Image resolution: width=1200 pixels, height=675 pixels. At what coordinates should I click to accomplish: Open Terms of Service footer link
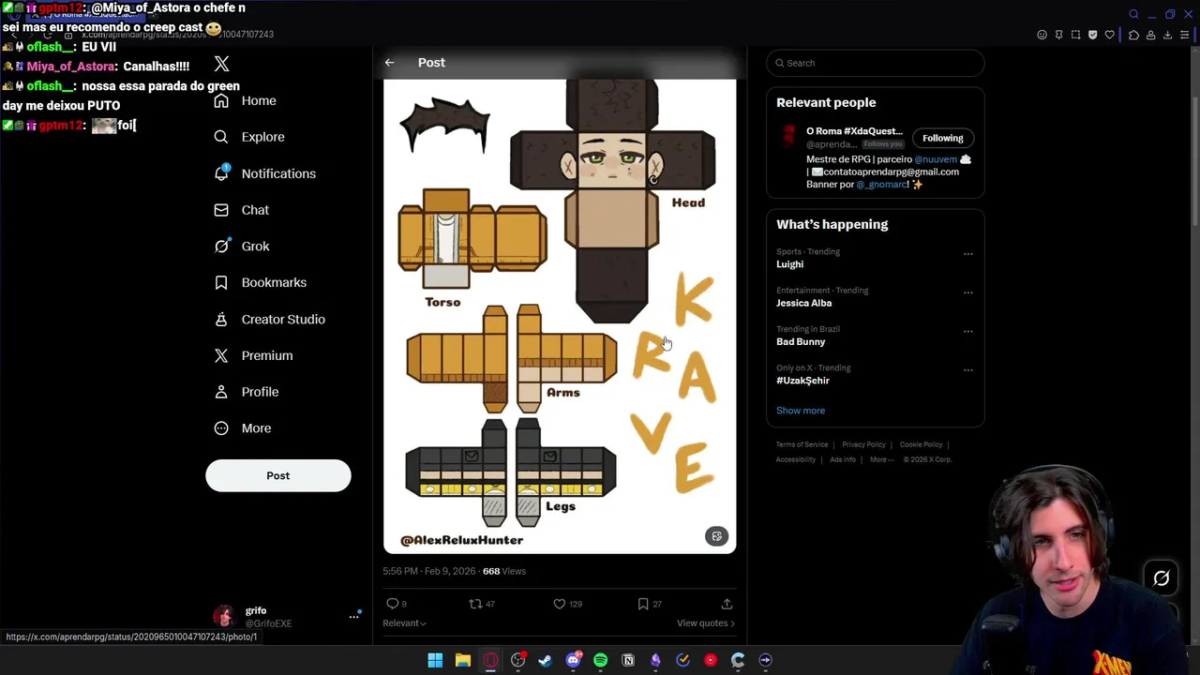(802, 444)
